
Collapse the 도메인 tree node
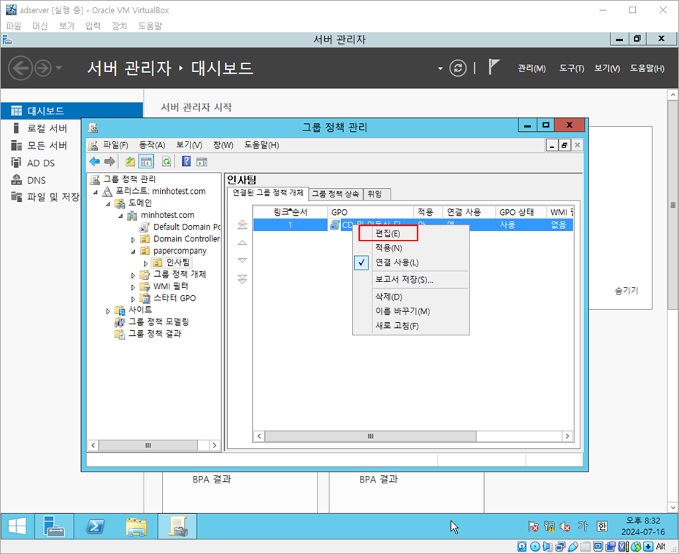tap(108, 203)
